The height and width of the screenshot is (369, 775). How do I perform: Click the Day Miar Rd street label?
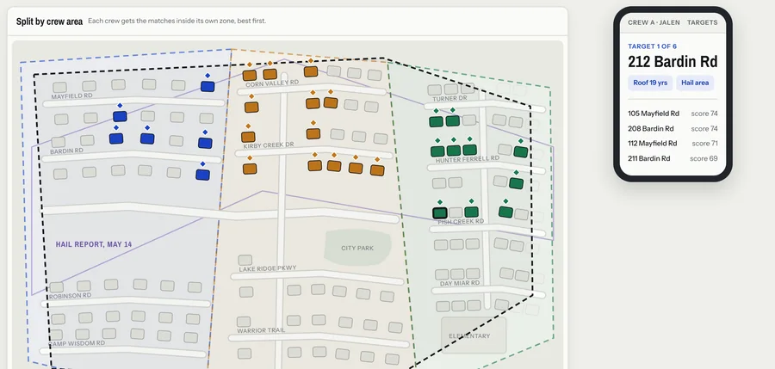pos(460,283)
